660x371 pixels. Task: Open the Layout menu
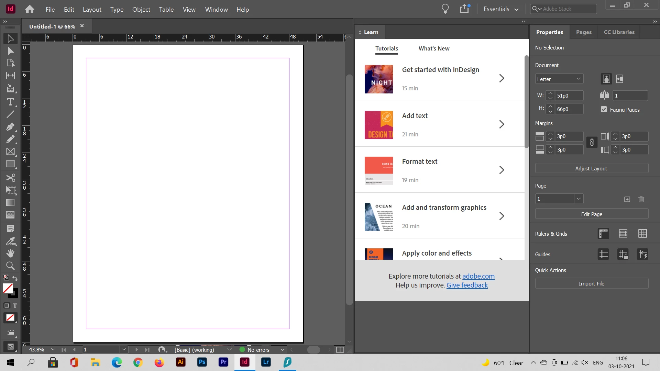coord(92,9)
